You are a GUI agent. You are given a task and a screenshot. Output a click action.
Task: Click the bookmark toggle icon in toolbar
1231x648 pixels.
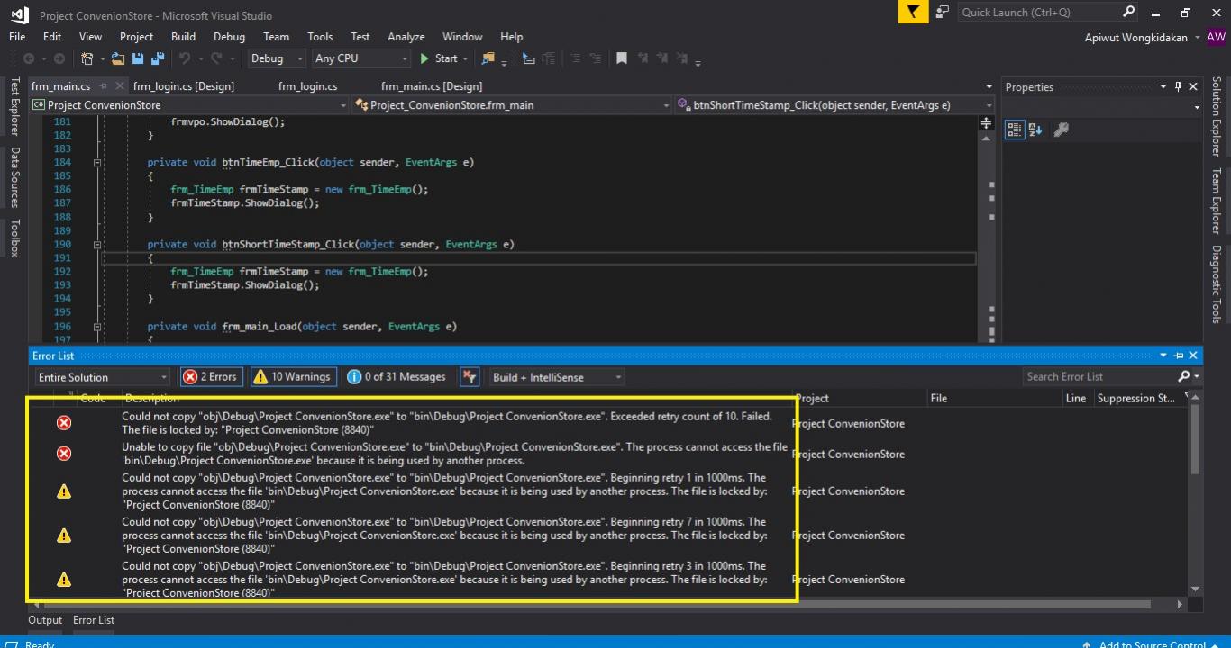click(x=622, y=58)
